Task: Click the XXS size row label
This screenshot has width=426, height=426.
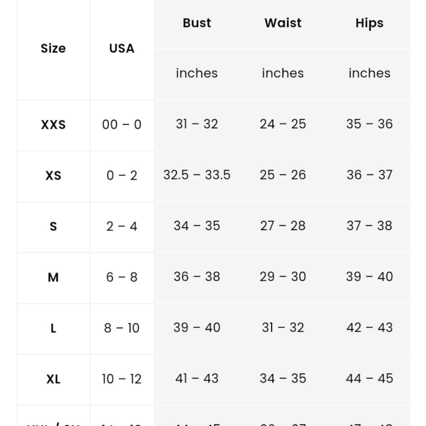Action: pos(53,125)
